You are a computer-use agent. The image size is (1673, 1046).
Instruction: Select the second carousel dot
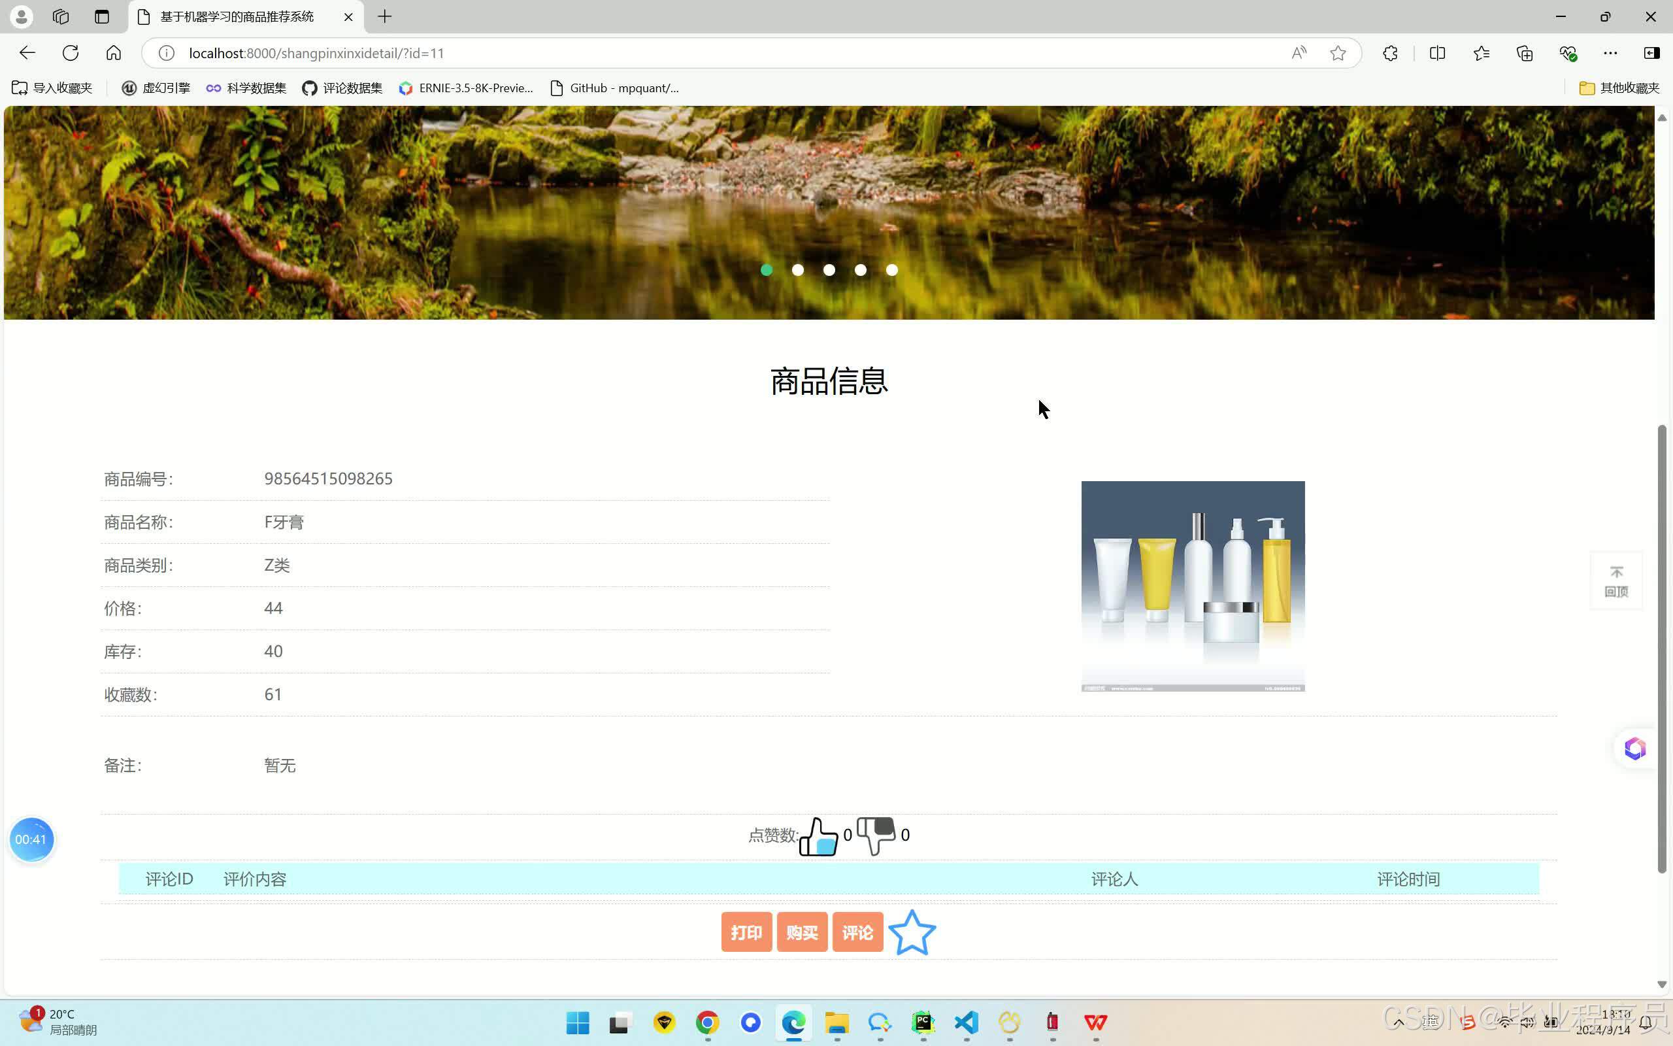click(798, 270)
